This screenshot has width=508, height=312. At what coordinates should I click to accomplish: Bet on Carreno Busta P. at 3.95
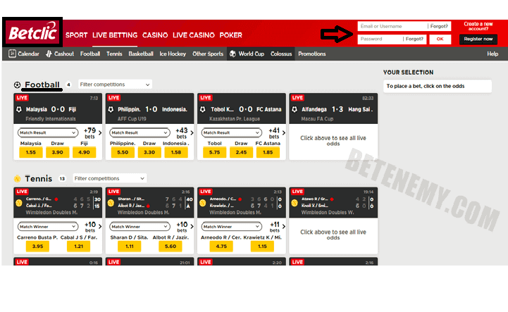click(x=37, y=247)
